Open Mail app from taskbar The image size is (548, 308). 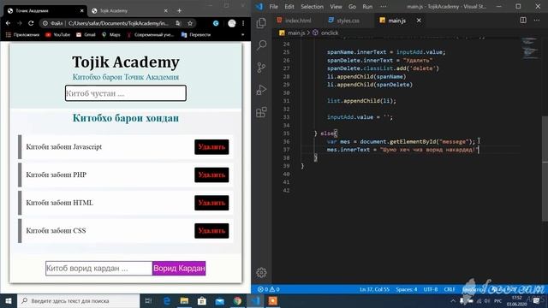point(219,300)
